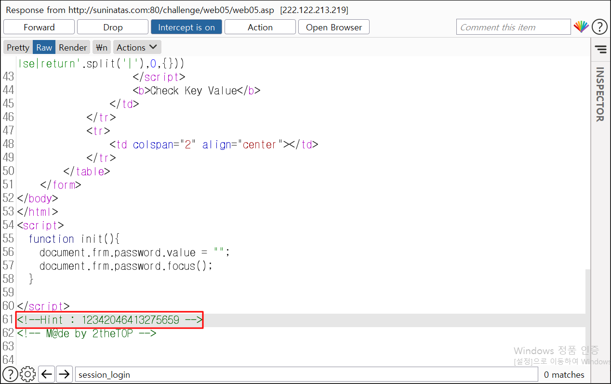Focus the Comment this item field

[x=513, y=27]
